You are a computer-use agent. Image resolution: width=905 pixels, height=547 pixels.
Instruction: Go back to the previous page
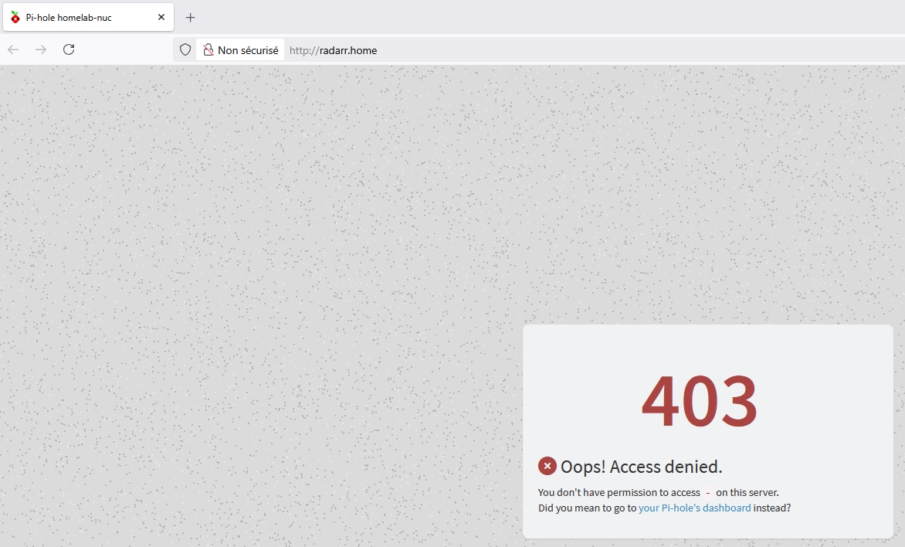(13, 49)
